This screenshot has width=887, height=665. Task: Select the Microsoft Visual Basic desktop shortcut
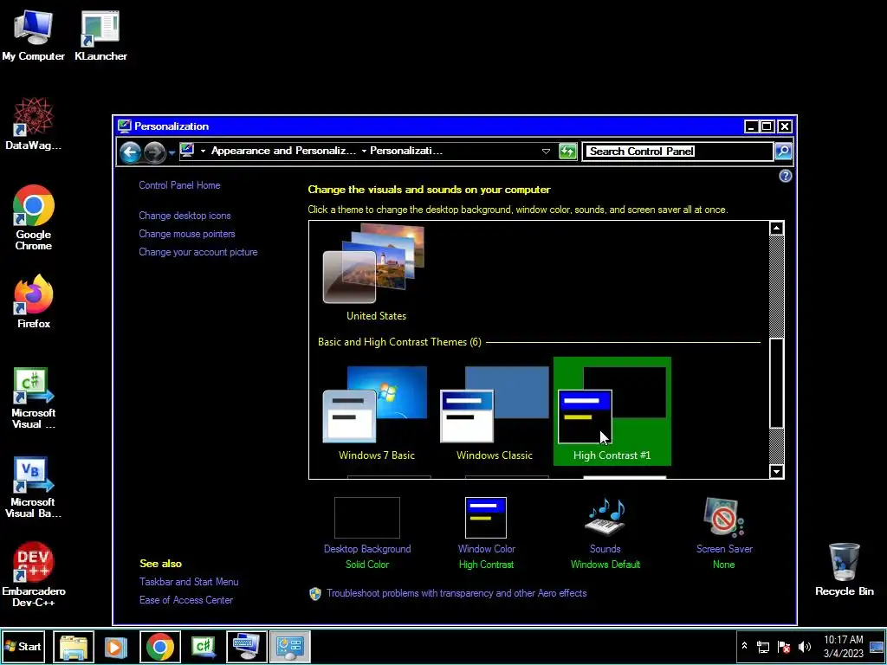[x=34, y=487]
